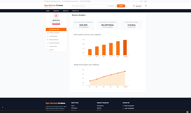Image resolution: width=191 pixels, height=113 pixels.
Task: Click the support email address in top bar
Action: tap(71, 1)
